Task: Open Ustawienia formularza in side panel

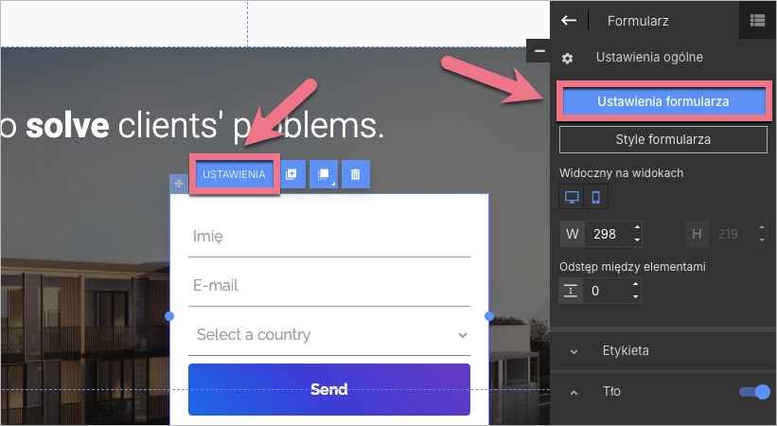Action: pos(662,101)
